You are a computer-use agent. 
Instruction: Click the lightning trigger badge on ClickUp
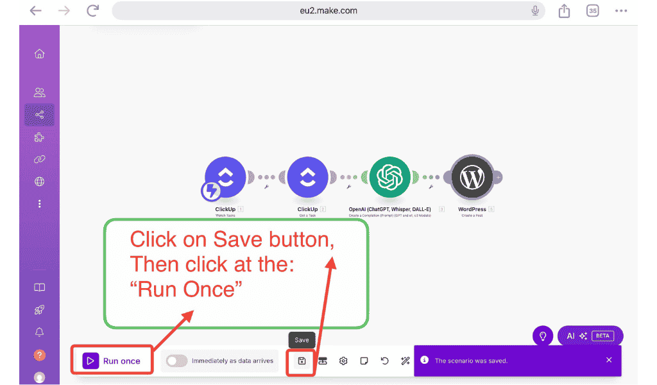[211, 191]
